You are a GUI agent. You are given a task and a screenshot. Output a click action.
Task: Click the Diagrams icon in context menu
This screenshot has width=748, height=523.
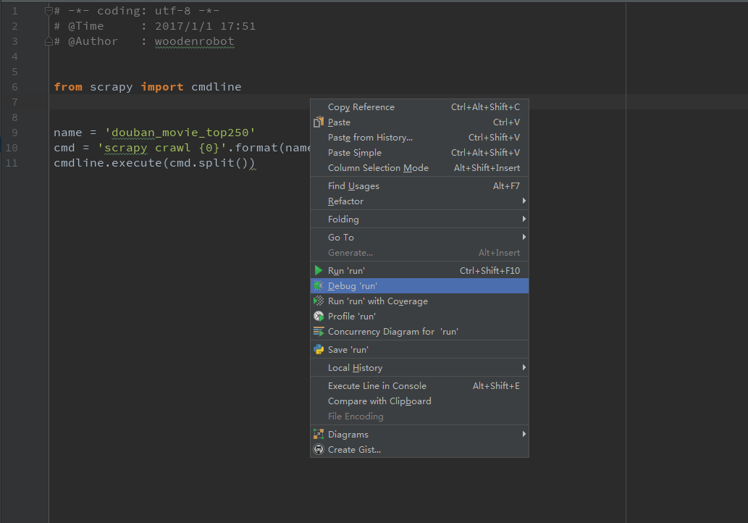click(x=319, y=435)
